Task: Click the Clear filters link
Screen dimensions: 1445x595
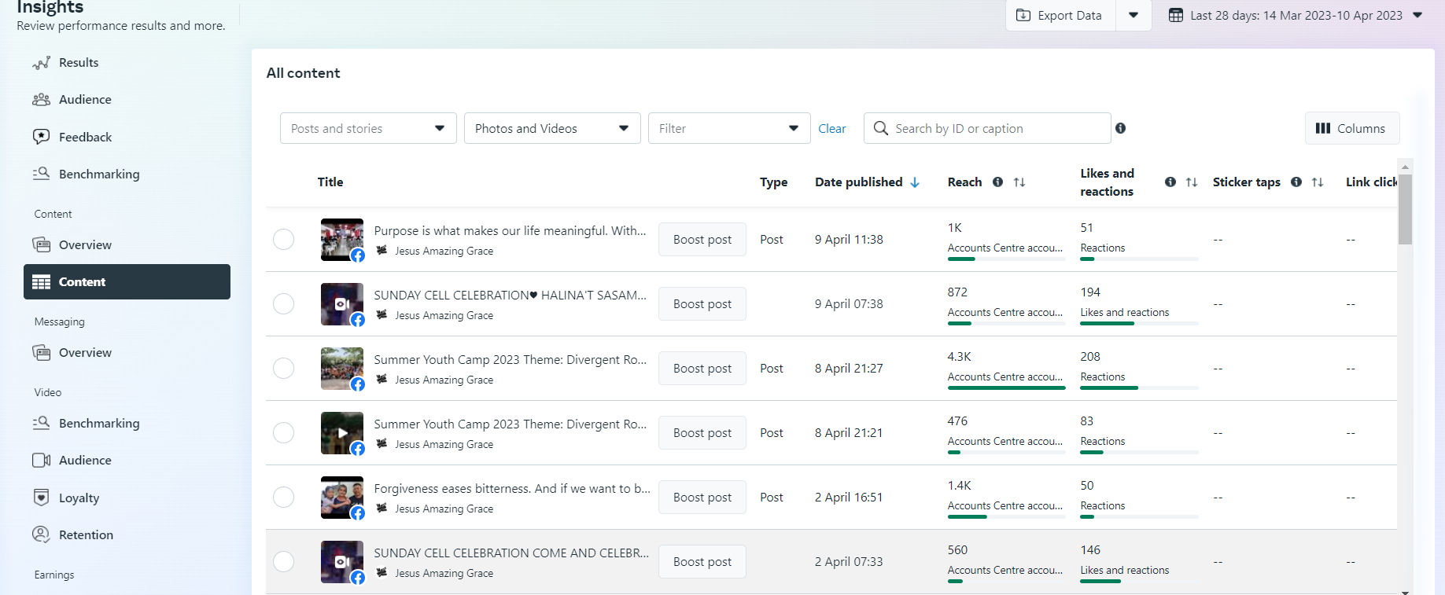Action: point(831,129)
